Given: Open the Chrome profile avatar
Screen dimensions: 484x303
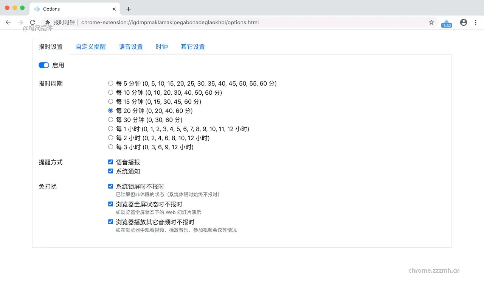Looking at the screenshot, I should point(463,22).
